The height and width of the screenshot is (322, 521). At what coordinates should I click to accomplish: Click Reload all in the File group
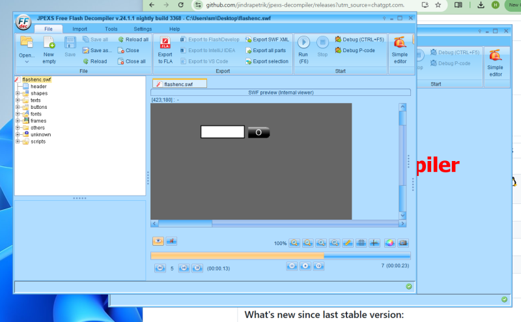pos(134,39)
